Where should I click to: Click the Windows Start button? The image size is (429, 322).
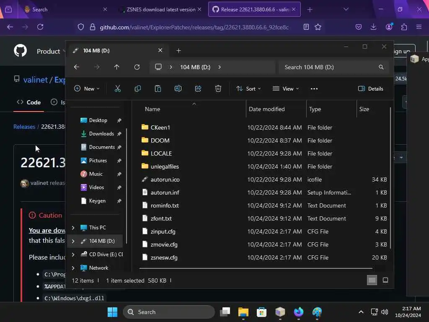[x=112, y=312]
